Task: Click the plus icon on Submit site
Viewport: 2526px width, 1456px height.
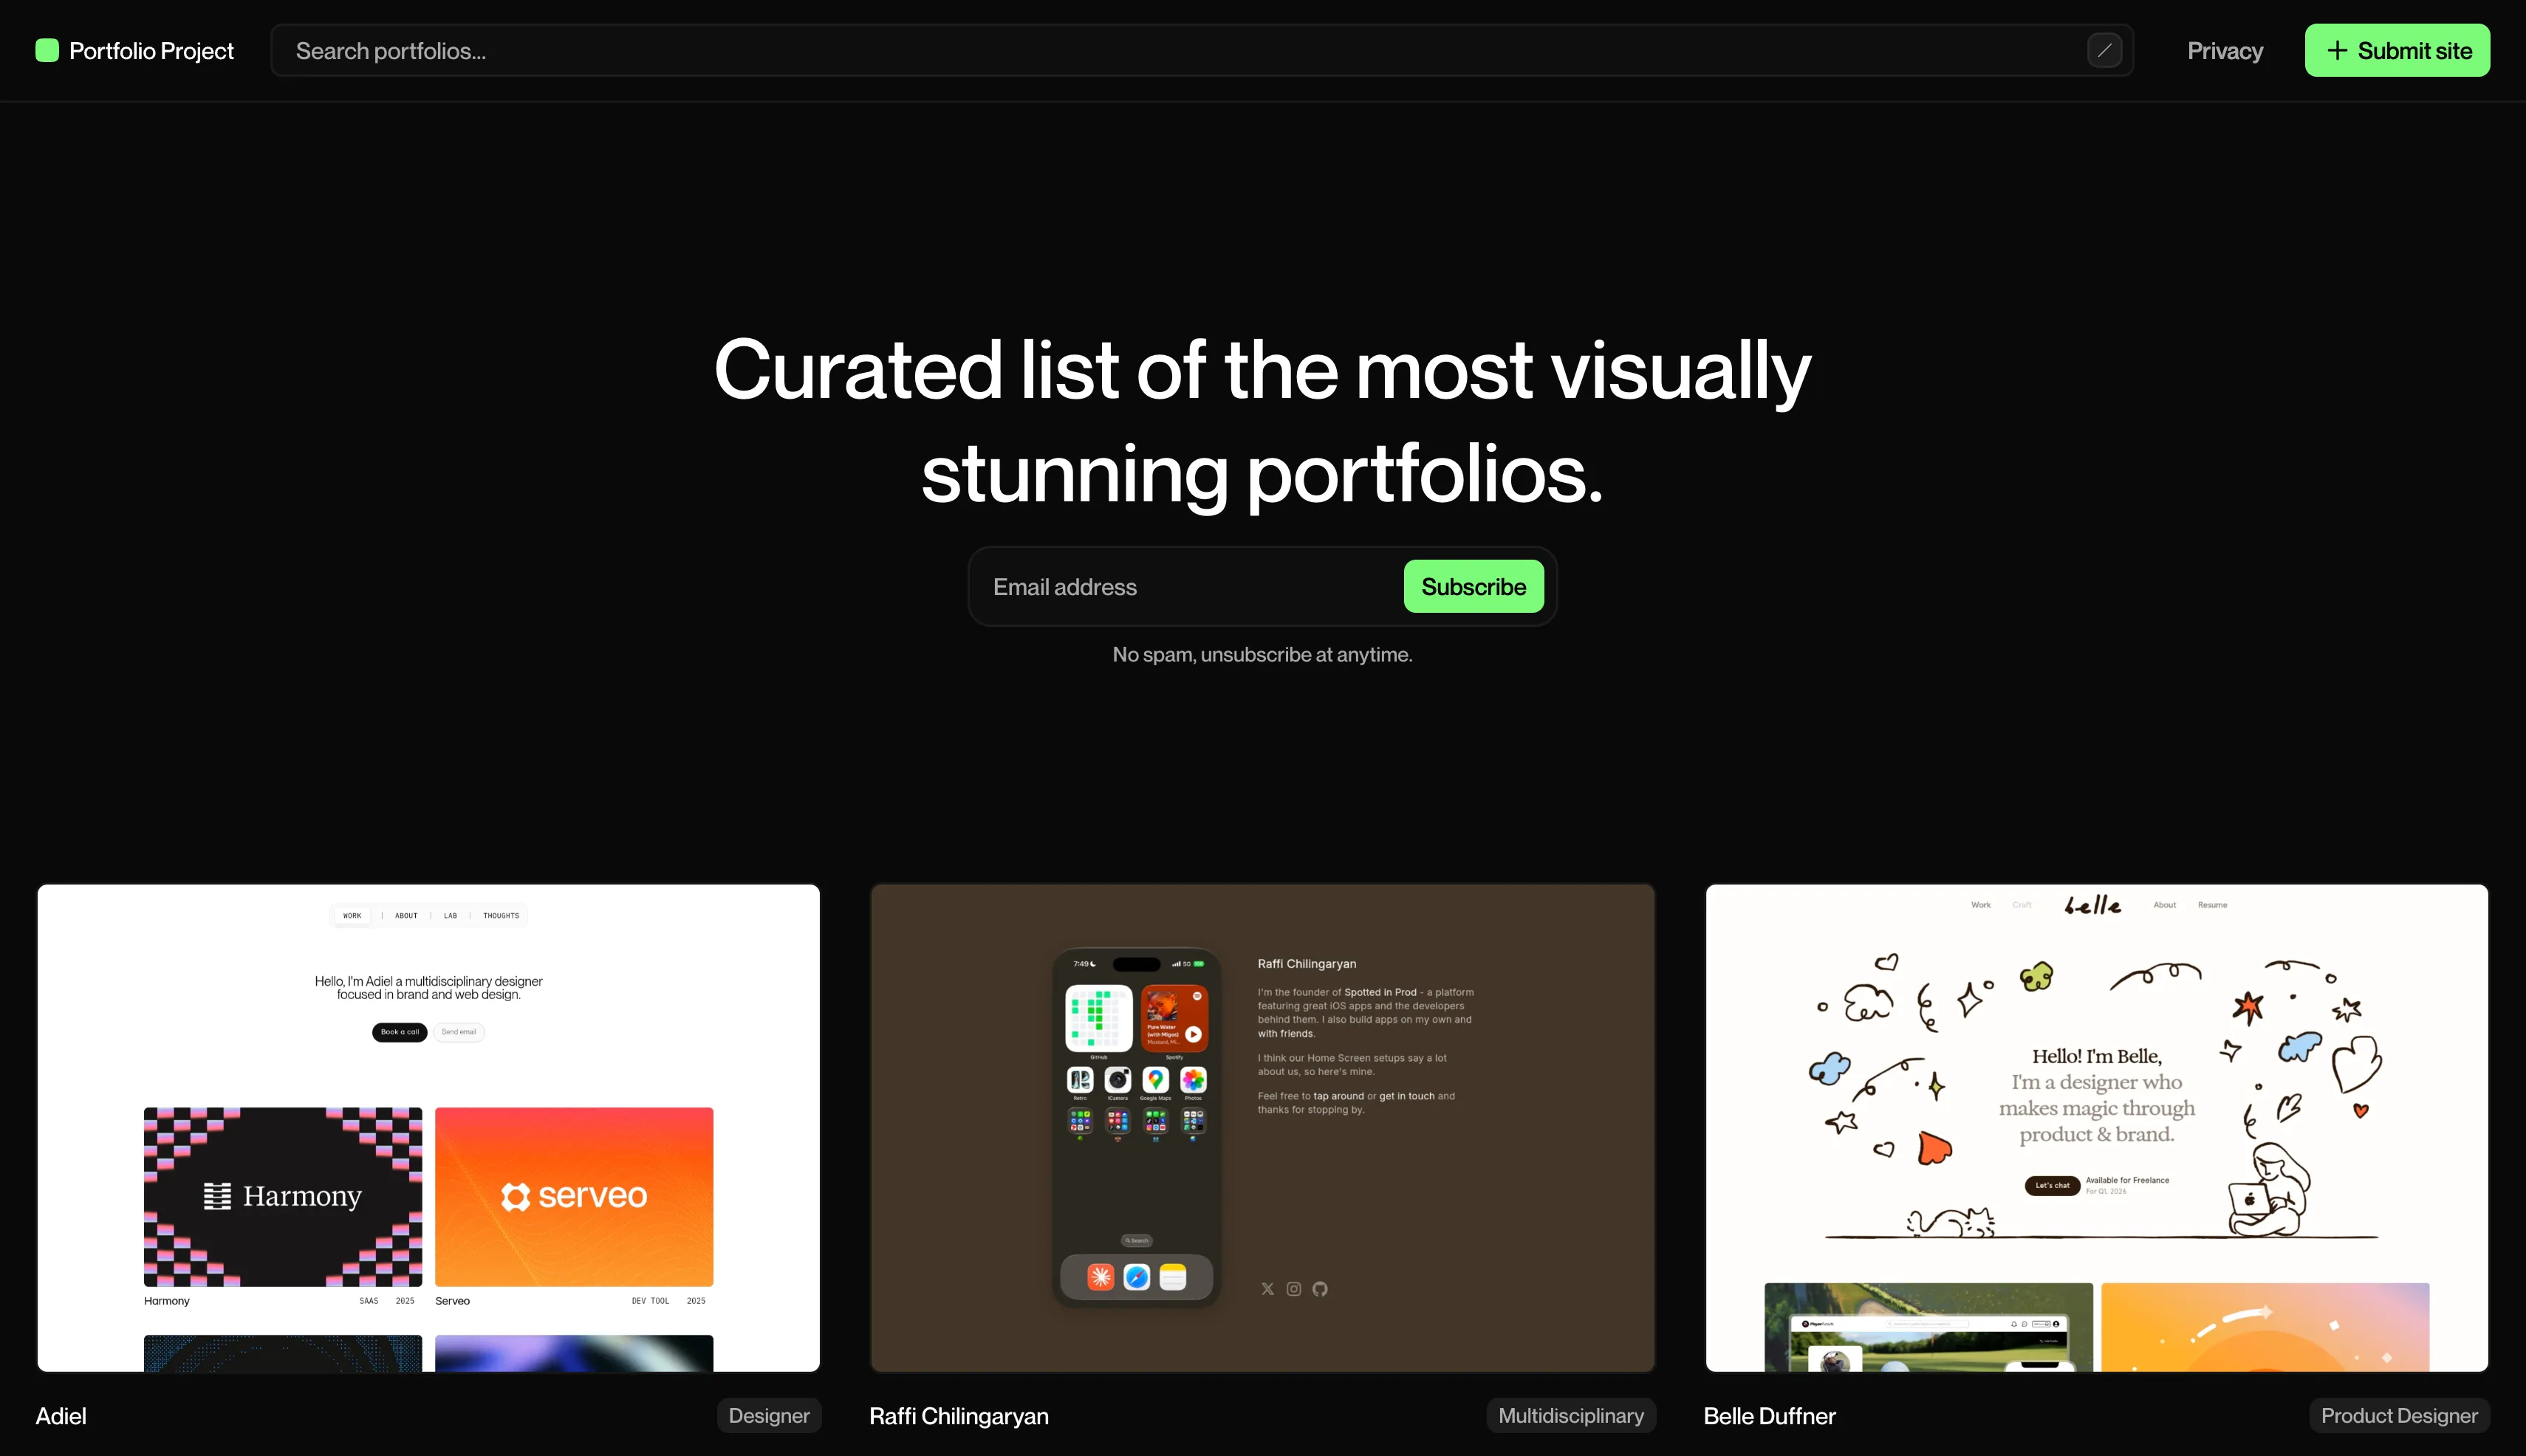Action: tap(2336, 50)
